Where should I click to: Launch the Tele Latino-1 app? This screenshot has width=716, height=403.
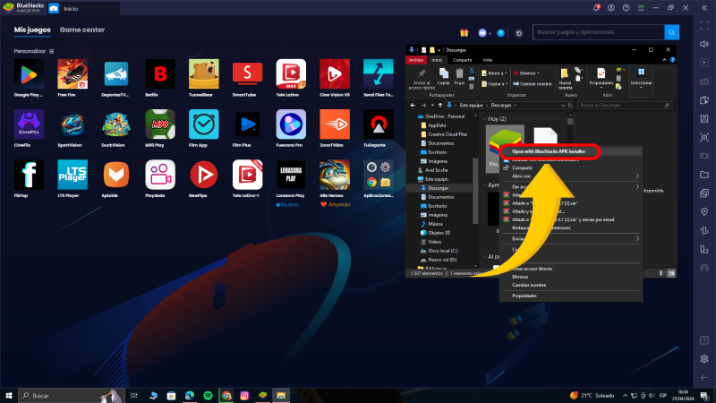click(247, 175)
